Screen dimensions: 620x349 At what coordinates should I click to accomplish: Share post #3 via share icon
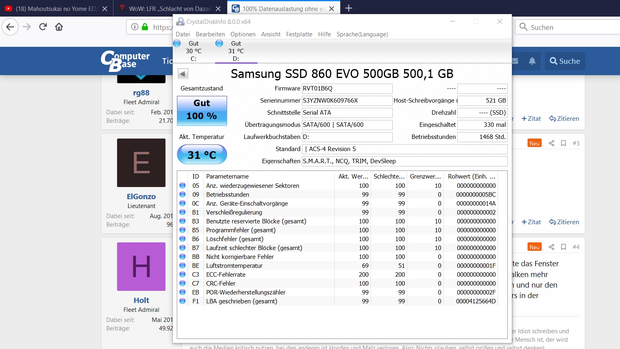(551, 143)
